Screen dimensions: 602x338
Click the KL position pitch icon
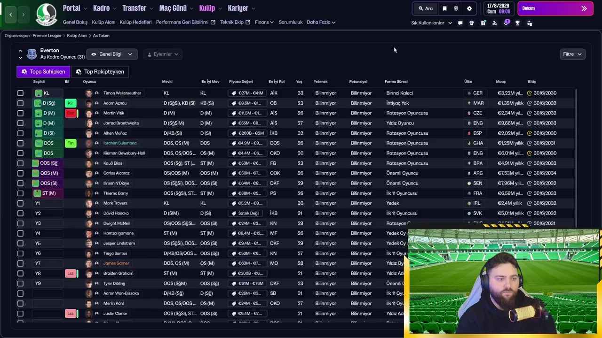click(39, 93)
